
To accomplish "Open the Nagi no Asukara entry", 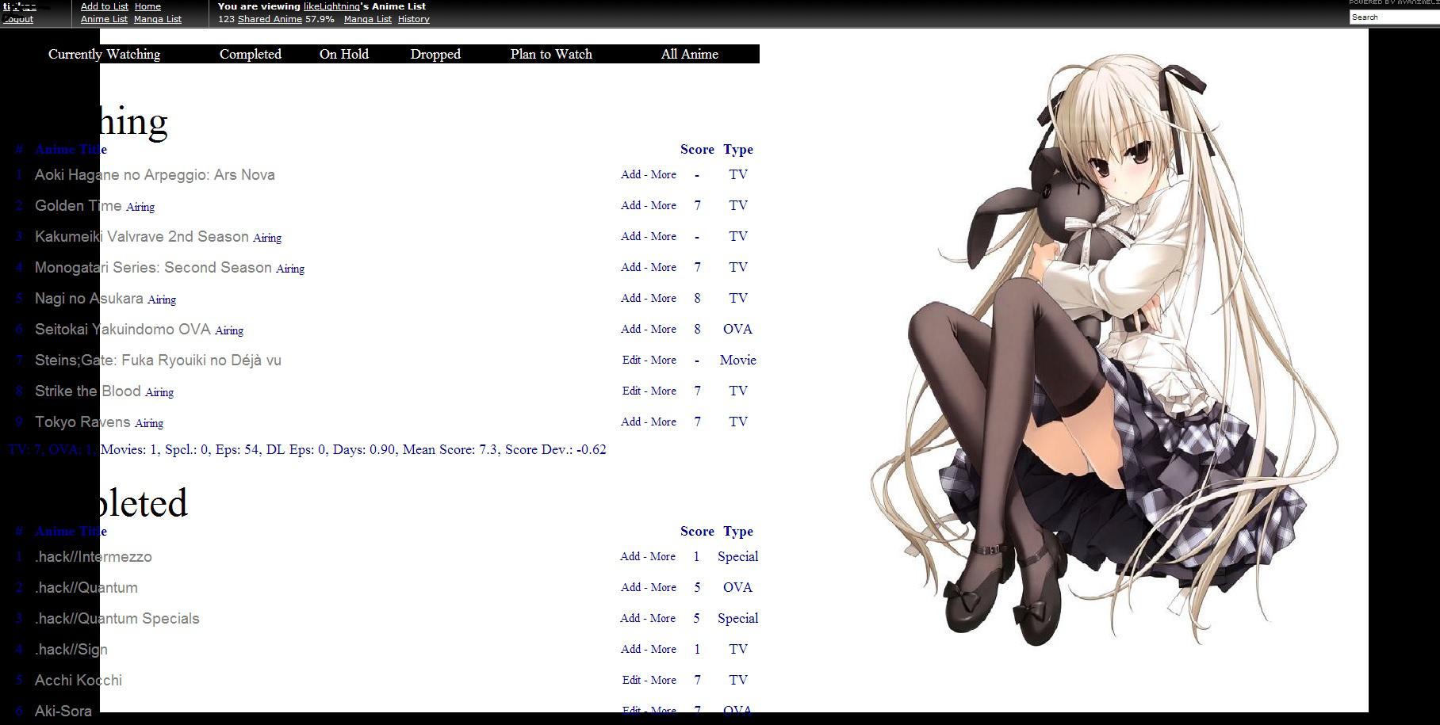I will click(89, 298).
